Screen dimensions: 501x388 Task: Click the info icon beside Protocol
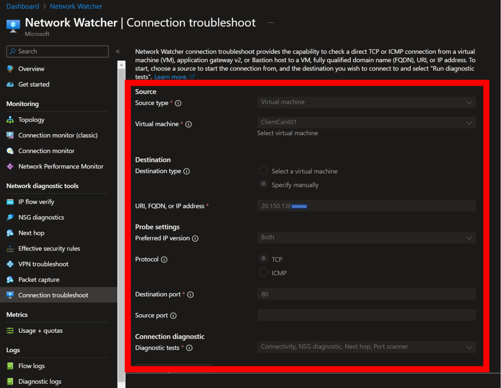[x=164, y=259]
